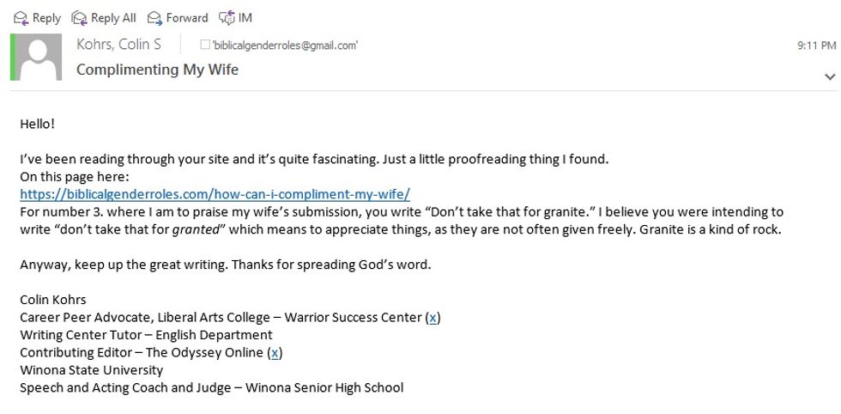
Task: Click the subject line Complimenting My Wife
Action: 157,70
